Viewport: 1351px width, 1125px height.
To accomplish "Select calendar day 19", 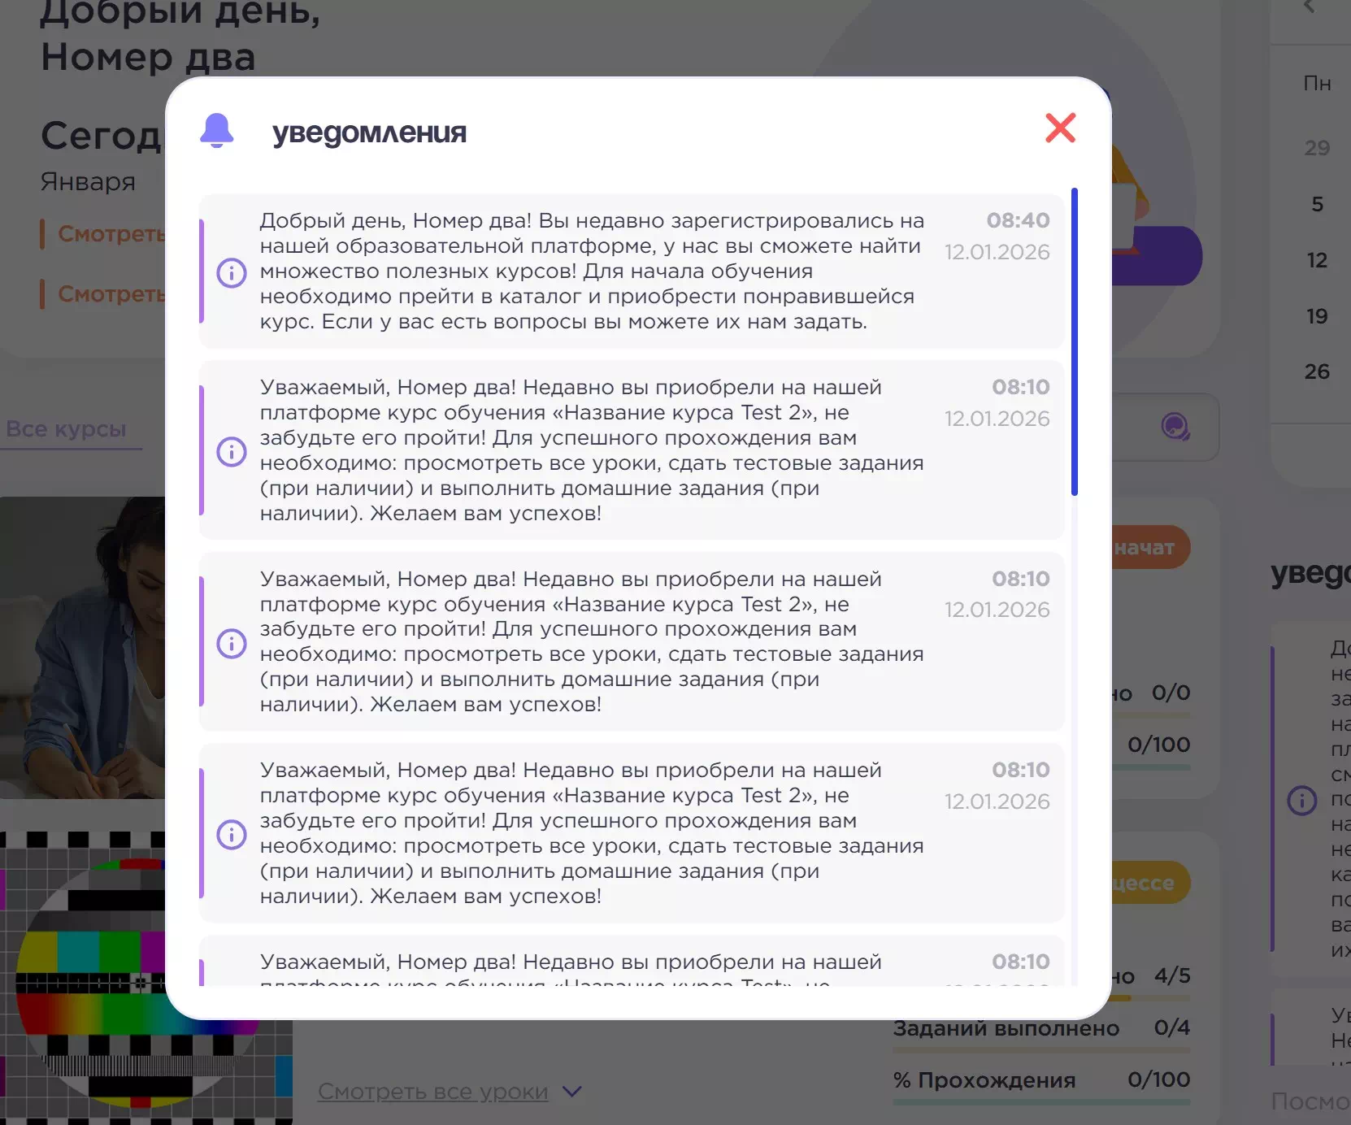I will point(1317,316).
